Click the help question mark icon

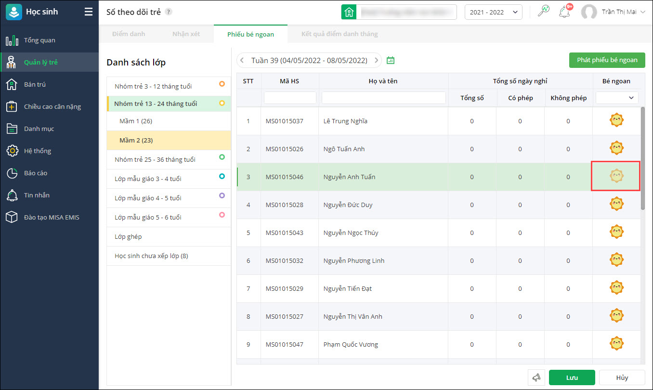pyautogui.click(x=169, y=12)
